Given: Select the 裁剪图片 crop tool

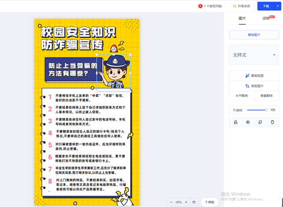Looking at the screenshot, I should pyautogui.click(x=254, y=86).
